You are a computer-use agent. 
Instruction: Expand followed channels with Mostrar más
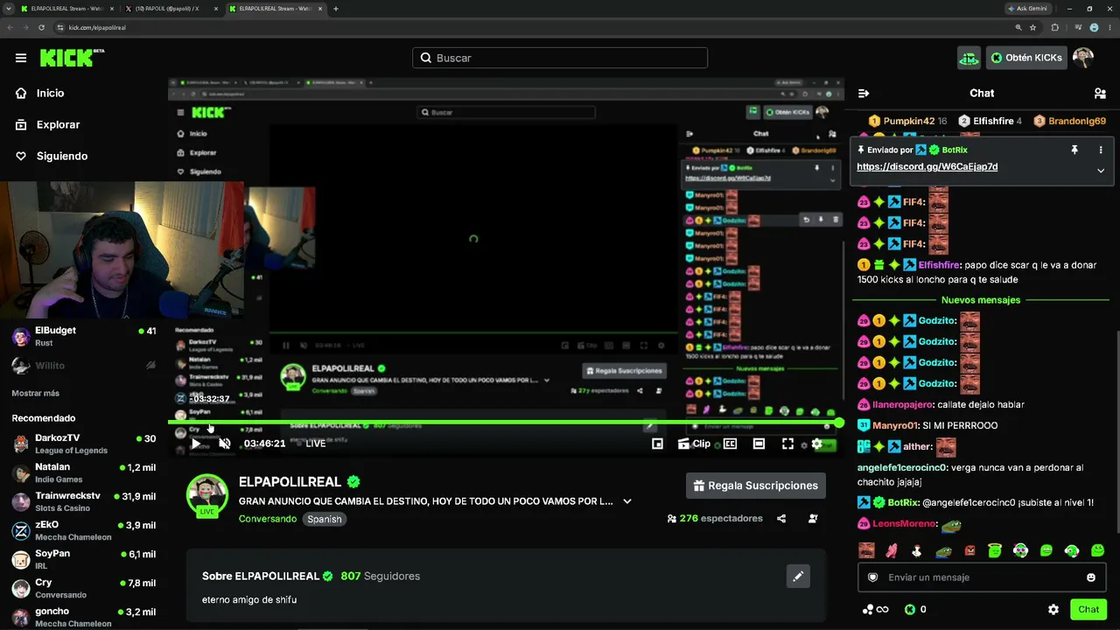pos(36,393)
